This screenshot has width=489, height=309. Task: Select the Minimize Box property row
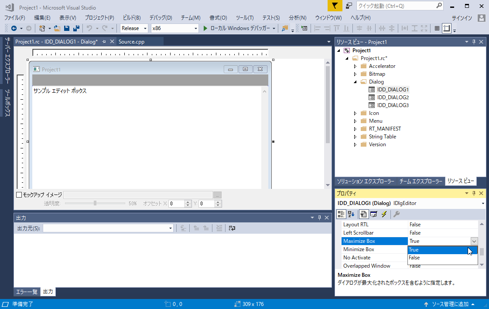point(375,249)
